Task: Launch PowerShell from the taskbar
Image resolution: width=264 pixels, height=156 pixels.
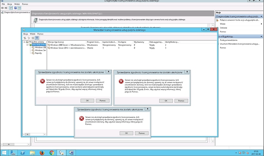Action: coord(23,153)
